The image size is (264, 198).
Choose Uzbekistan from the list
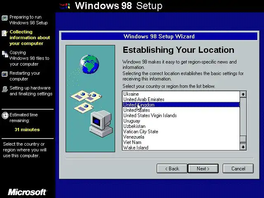181,126
